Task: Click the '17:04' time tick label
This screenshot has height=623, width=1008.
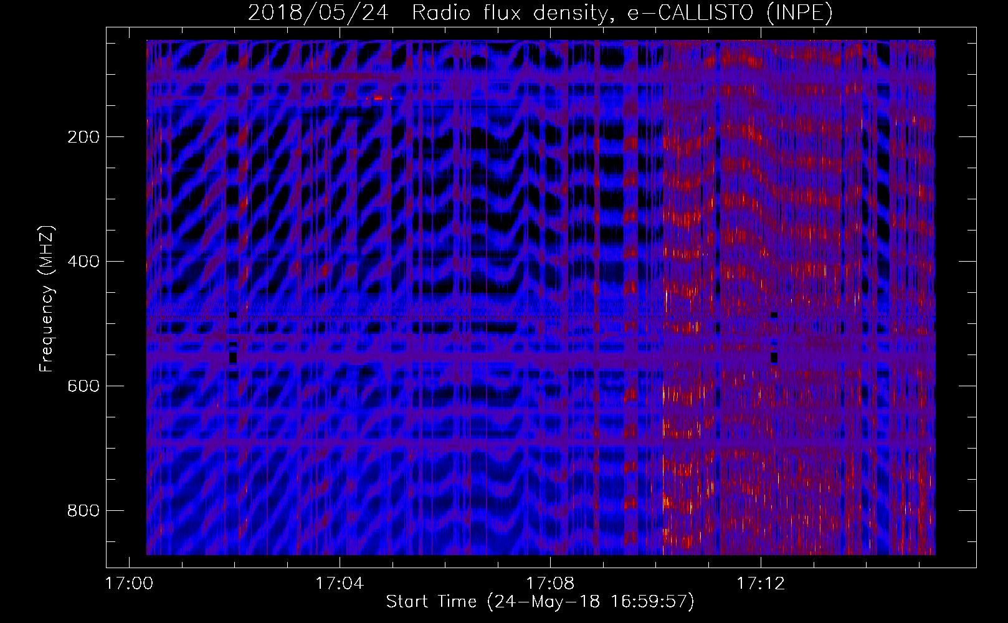Action: tap(340, 584)
